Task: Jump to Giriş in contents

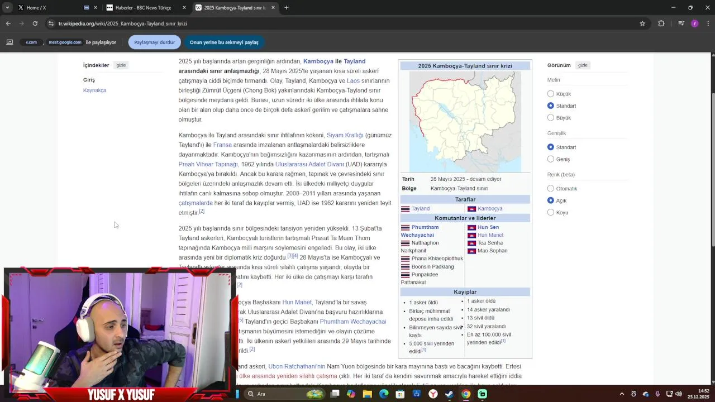Action: 89,80
